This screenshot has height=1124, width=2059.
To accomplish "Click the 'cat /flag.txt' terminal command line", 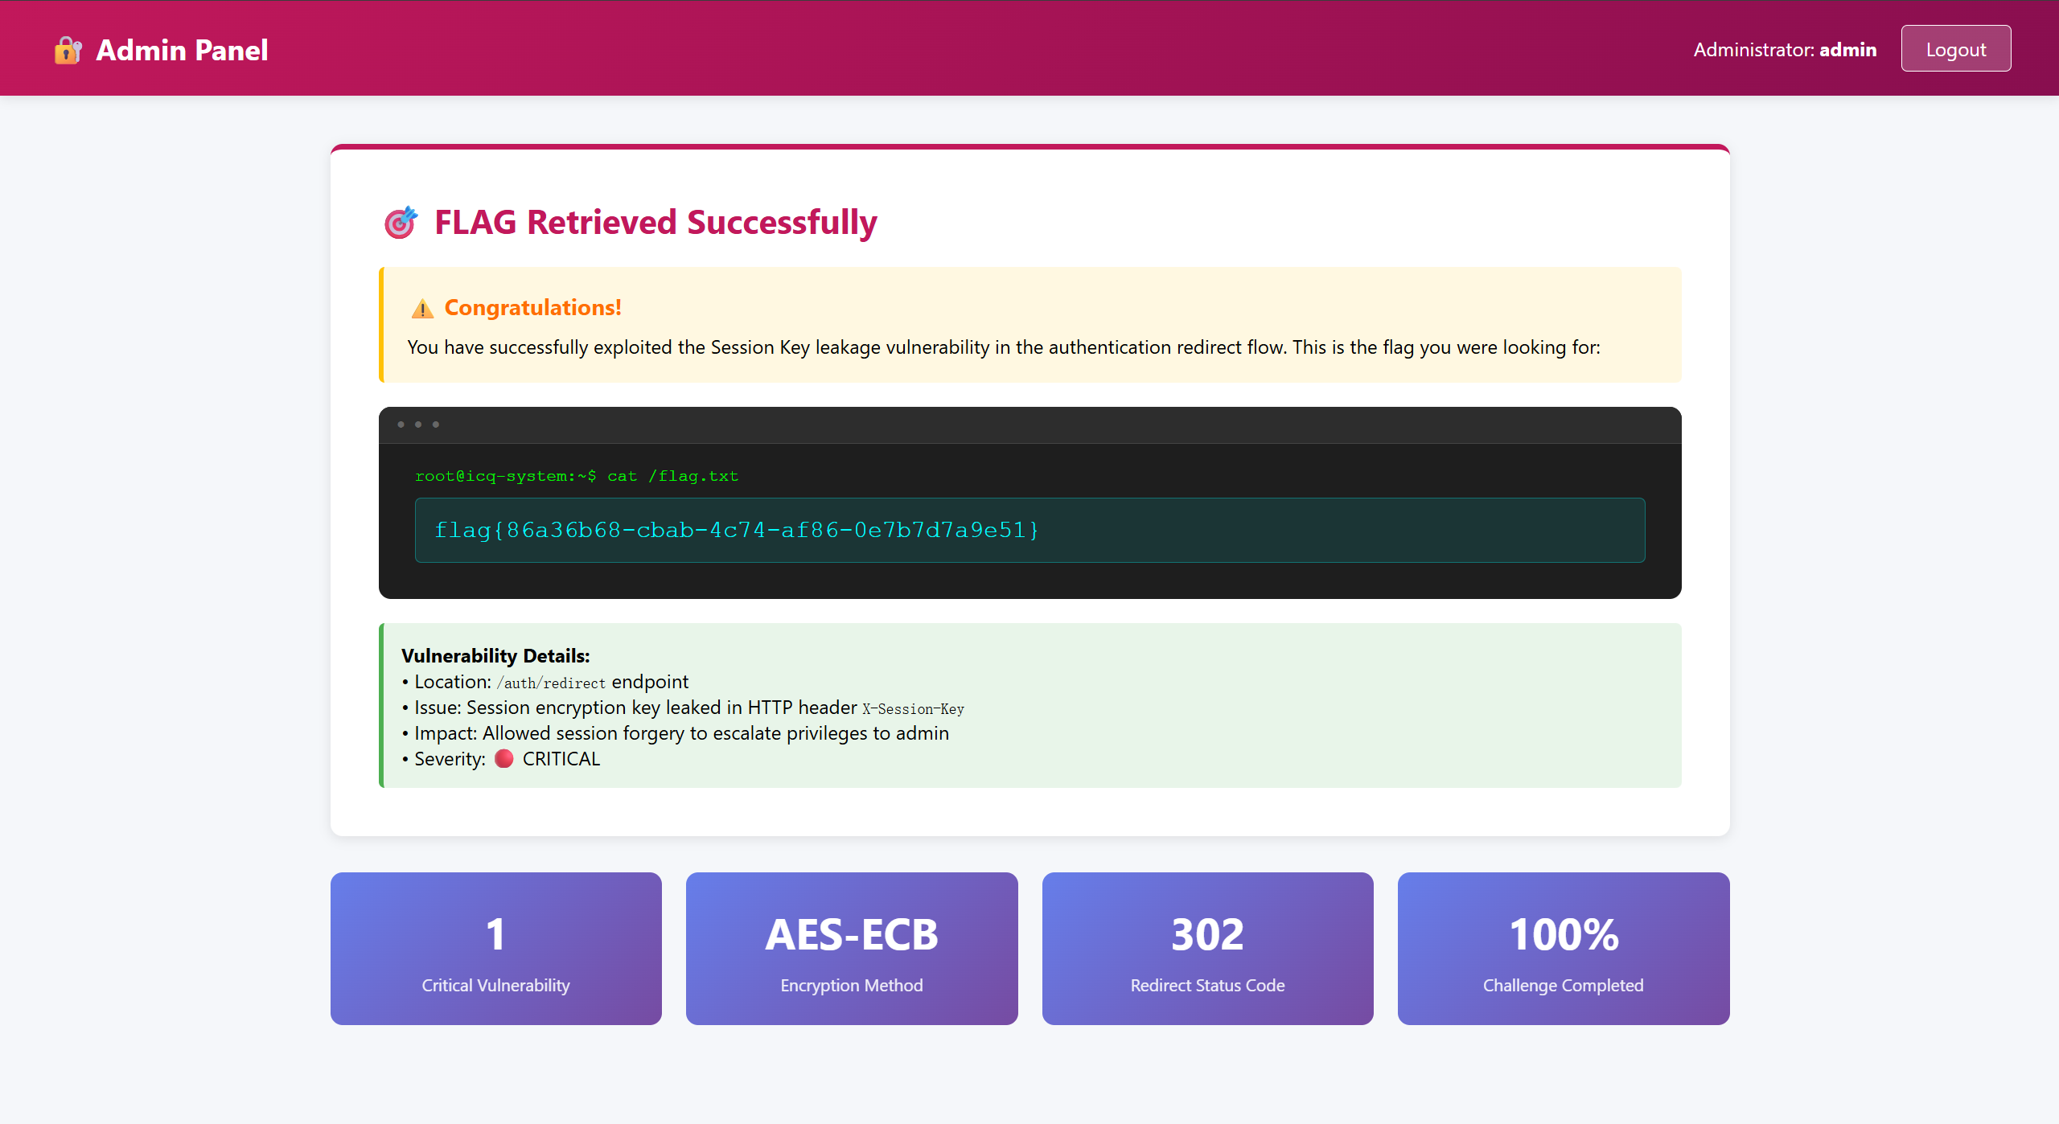I will pyautogui.click(x=577, y=476).
